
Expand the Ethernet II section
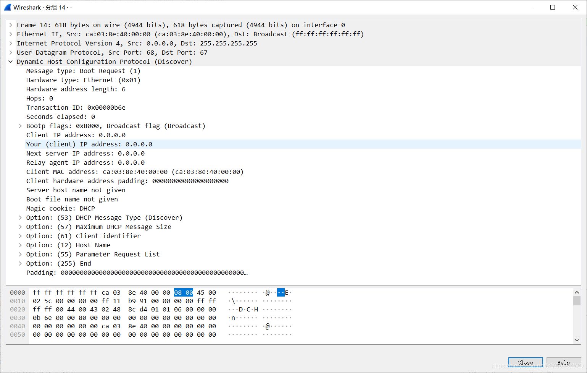[11, 34]
